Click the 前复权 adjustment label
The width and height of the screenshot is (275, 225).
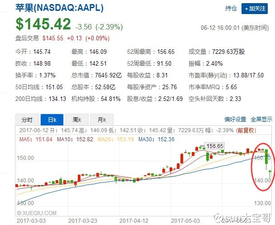coord(246,130)
